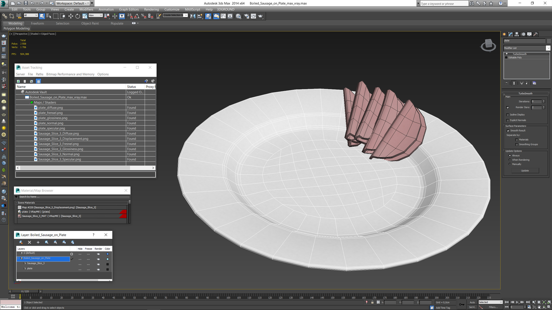Expand Boiled_Sausage_on_Plate layer group
The height and width of the screenshot is (310, 552).
coord(18,258)
